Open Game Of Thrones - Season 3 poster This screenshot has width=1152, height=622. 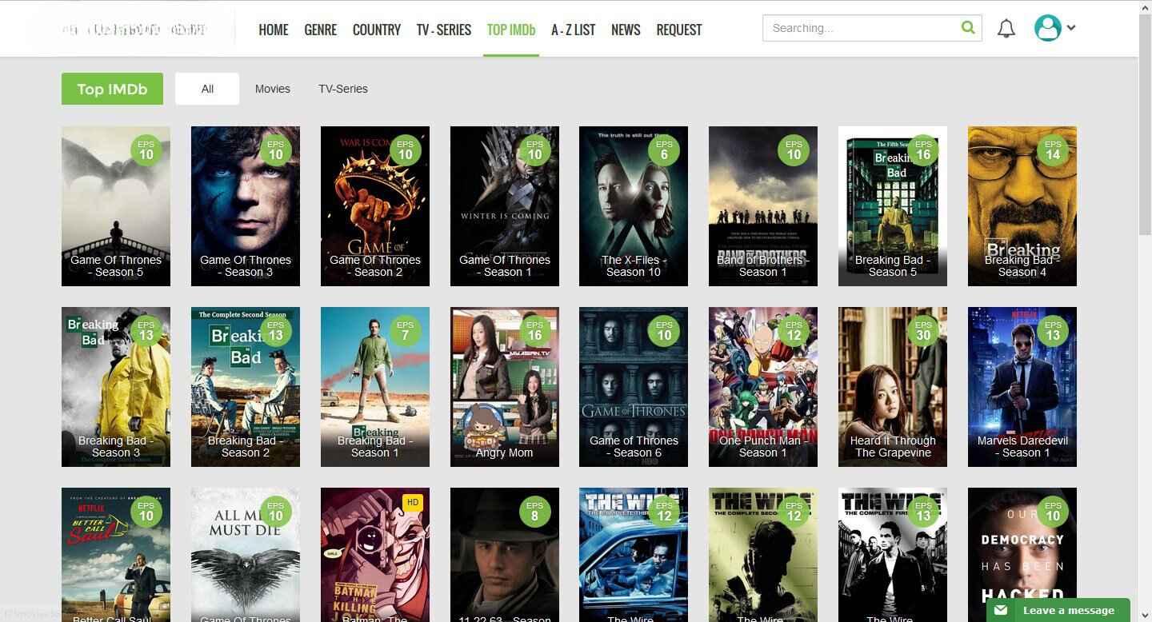246,206
